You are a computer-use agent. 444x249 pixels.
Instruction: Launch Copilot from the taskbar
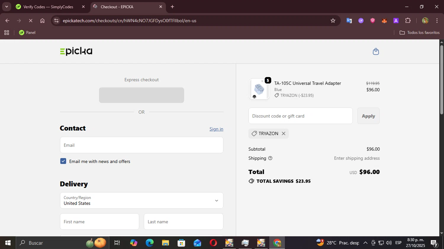[x=133, y=243]
